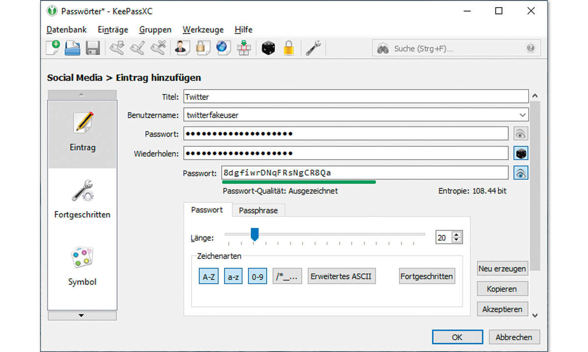This screenshot has height=352, width=588.
Task: Open the Symbol palette section
Action: (82, 266)
